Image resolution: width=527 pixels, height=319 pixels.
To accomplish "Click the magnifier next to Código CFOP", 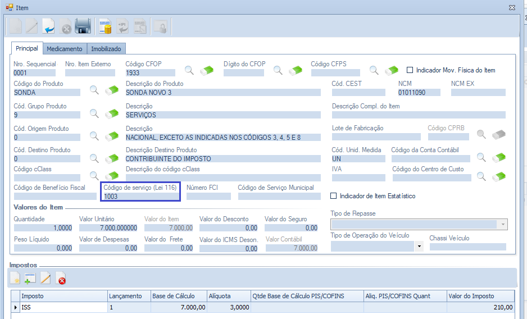I will 189,70.
